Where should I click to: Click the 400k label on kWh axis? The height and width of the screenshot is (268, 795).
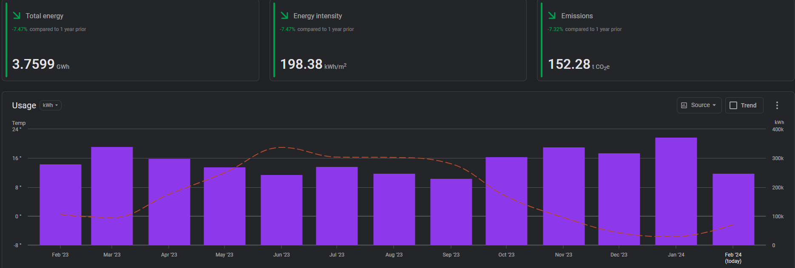click(x=778, y=130)
